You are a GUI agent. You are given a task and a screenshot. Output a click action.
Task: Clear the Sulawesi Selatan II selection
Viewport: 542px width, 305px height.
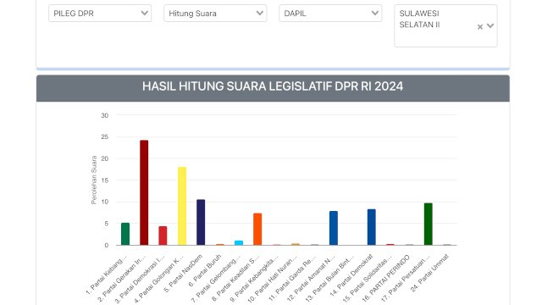click(480, 26)
